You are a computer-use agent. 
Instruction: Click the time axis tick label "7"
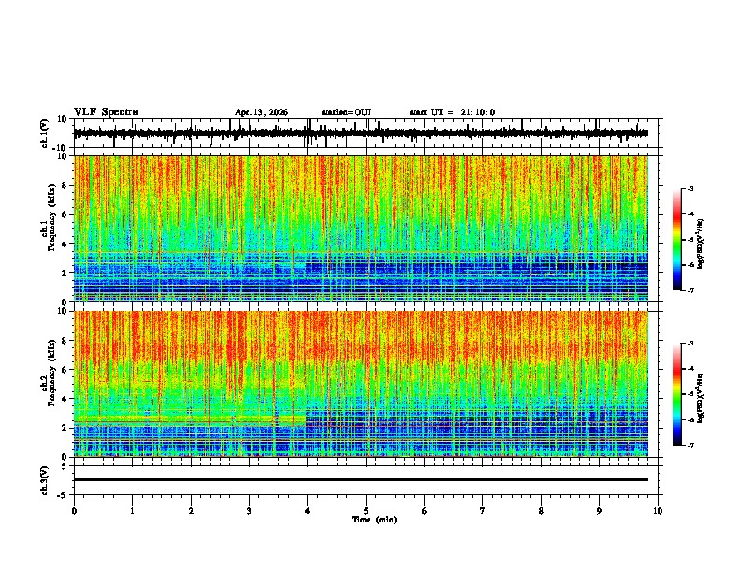483,511
